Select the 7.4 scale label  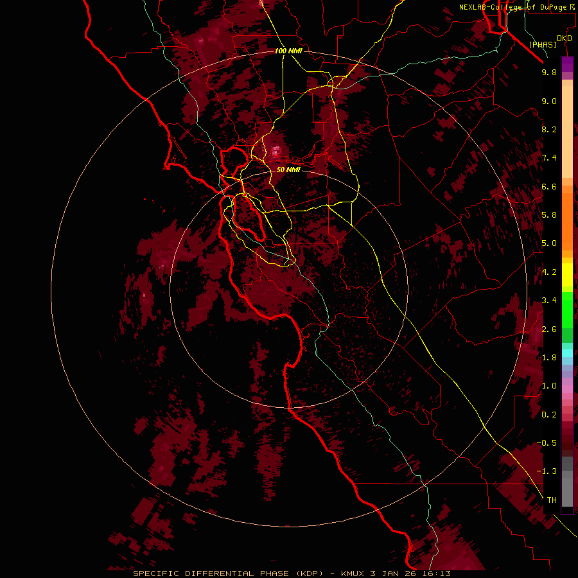pyautogui.click(x=549, y=158)
